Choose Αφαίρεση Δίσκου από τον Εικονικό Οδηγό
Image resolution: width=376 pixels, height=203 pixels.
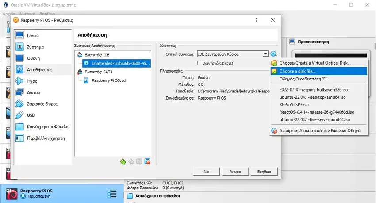point(318,130)
